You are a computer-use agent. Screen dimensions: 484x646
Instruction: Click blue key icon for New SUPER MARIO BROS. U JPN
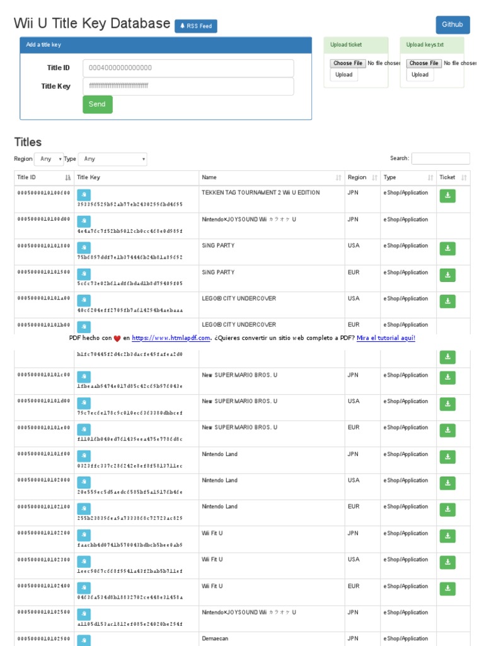(84, 377)
